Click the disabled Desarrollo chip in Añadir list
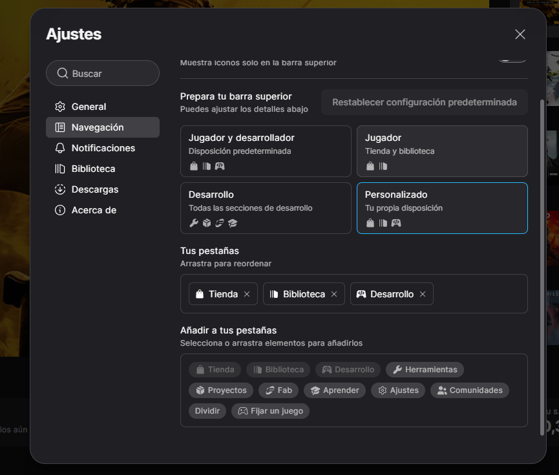559x475 pixels. 348,370
